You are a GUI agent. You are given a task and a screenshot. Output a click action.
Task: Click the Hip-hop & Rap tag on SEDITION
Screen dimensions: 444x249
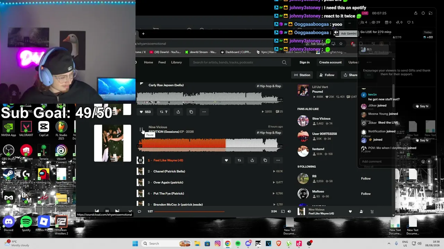point(269,133)
